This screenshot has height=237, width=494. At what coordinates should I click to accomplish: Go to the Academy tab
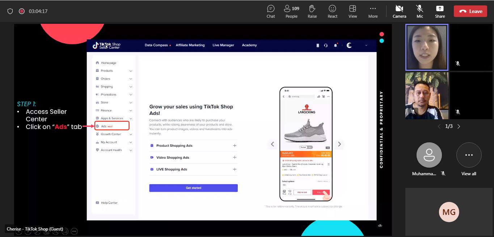(x=249, y=45)
